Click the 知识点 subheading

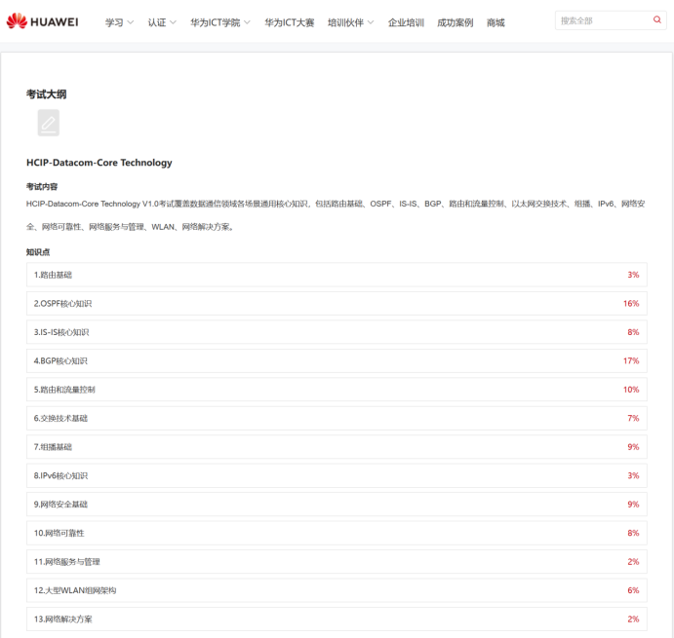38,252
